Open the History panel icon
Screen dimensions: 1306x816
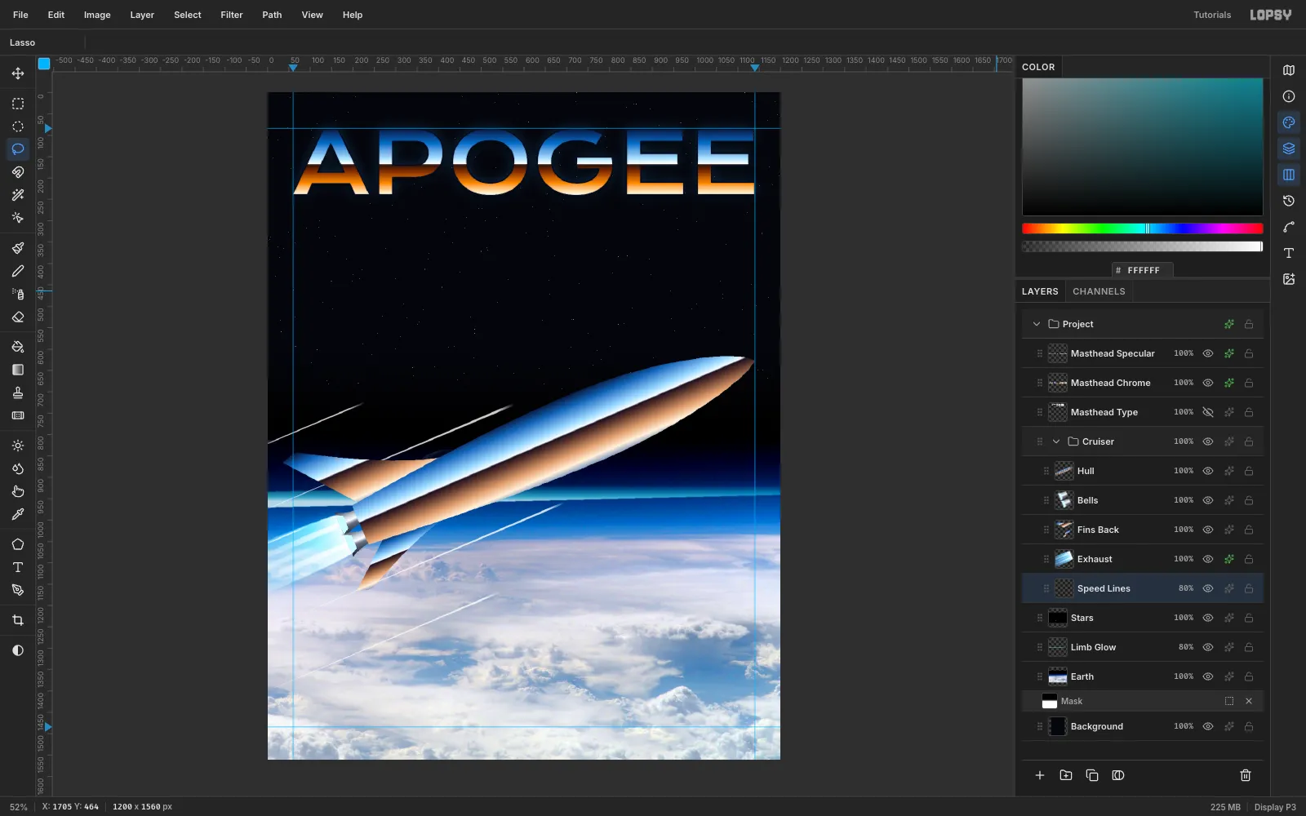[x=1289, y=201]
